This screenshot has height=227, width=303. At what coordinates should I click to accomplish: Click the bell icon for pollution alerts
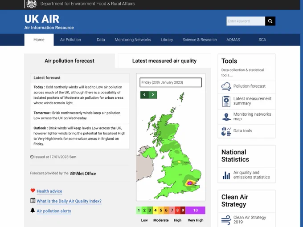pyautogui.click(x=33, y=210)
